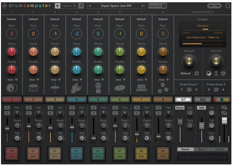Viewport: 233px width, 165px height.
Task: Click the Room return fader
Action: pyautogui.click(x=180, y=122)
